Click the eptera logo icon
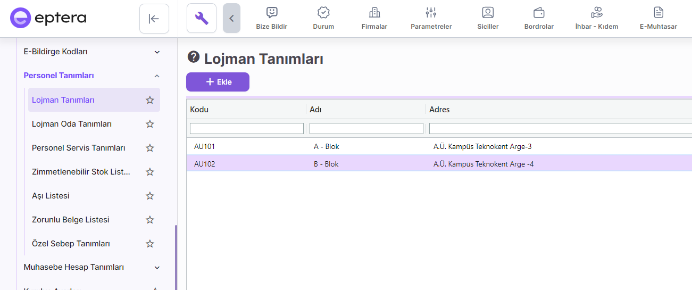Image resolution: width=692 pixels, height=290 pixels. point(20,18)
